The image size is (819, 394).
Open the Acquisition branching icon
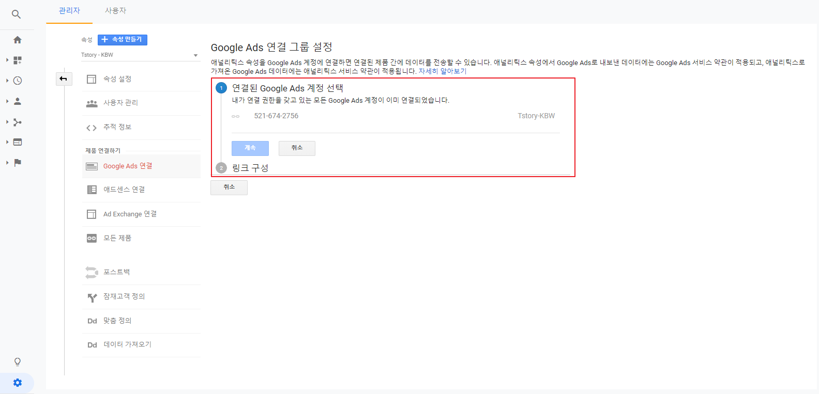tap(18, 122)
